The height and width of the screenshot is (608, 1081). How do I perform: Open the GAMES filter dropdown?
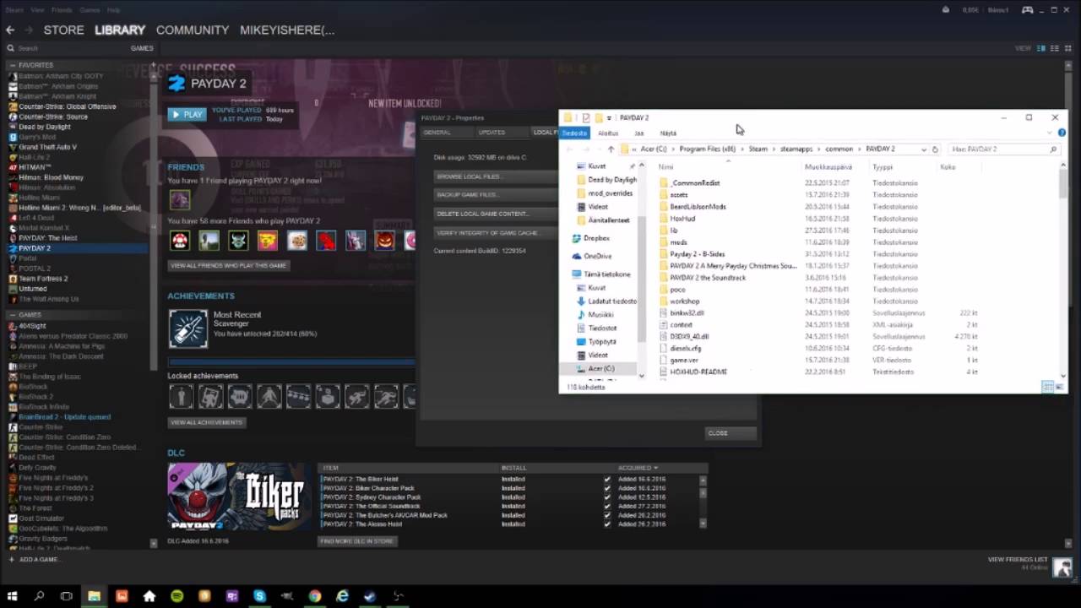pyautogui.click(x=141, y=48)
